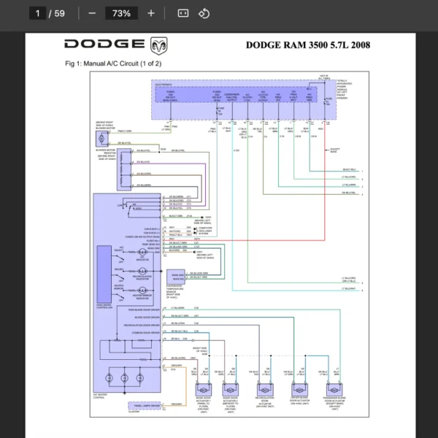Rotate the document counterclockwise
438x438 pixels.
(x=204, y=13)
